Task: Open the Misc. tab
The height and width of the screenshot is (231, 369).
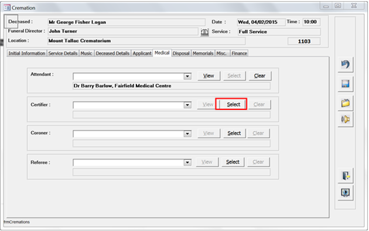Action: click(x=221, y=53)
